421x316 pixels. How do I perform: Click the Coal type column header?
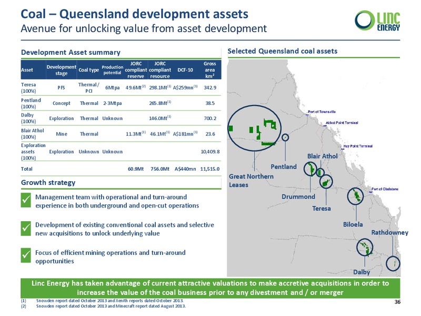(x=88, y=70)
